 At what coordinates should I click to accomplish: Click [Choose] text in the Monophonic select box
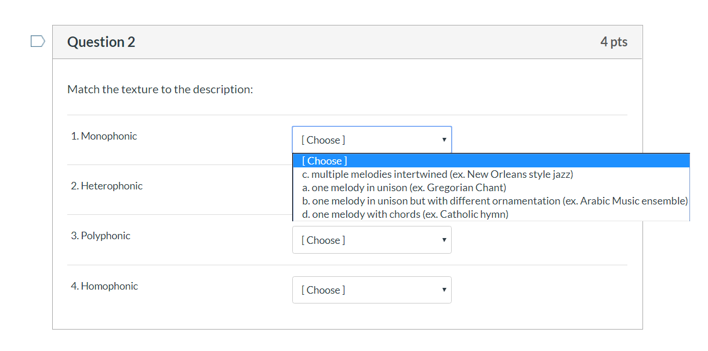click(323, 140)
